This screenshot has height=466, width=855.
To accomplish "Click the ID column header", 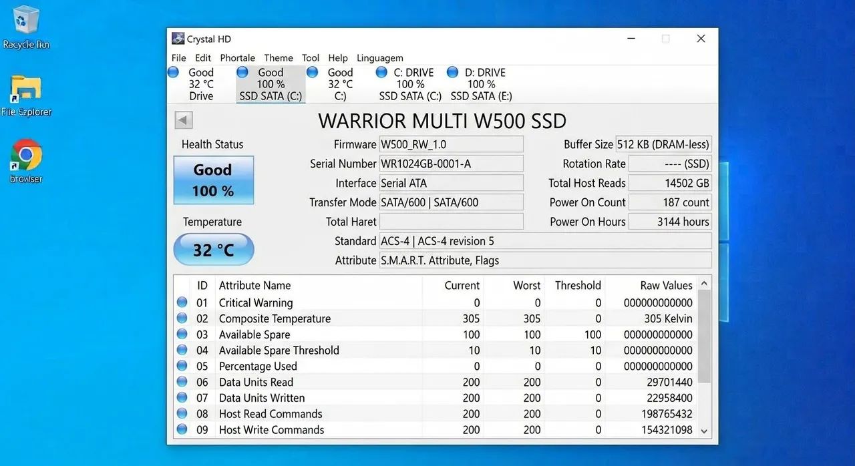I will point(202,285).
